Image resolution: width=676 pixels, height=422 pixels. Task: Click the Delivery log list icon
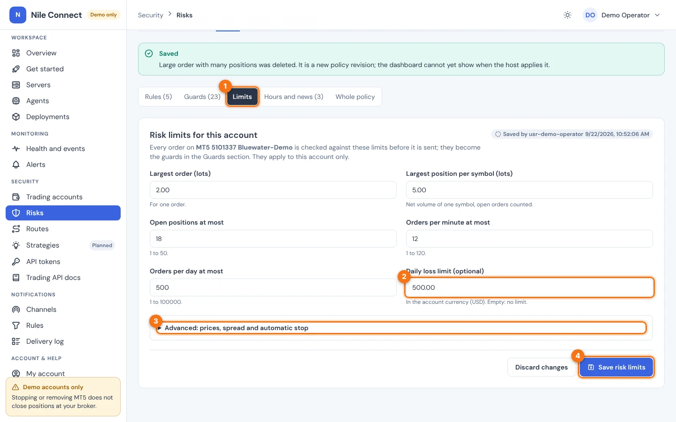(16, 341)
